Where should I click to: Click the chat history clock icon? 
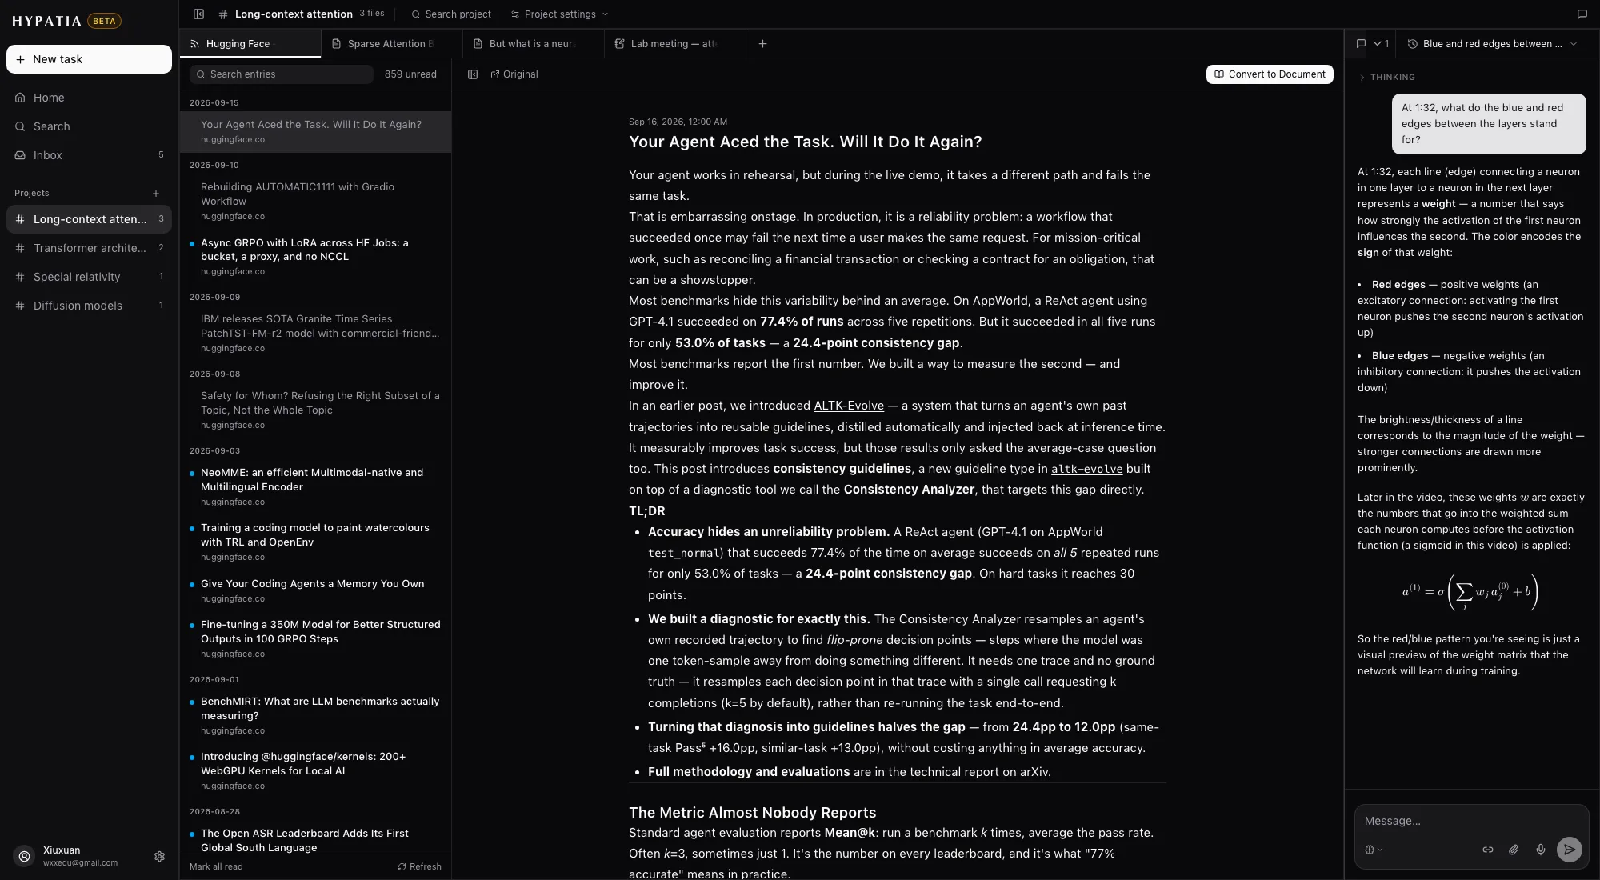click(x=1413, y=44)
